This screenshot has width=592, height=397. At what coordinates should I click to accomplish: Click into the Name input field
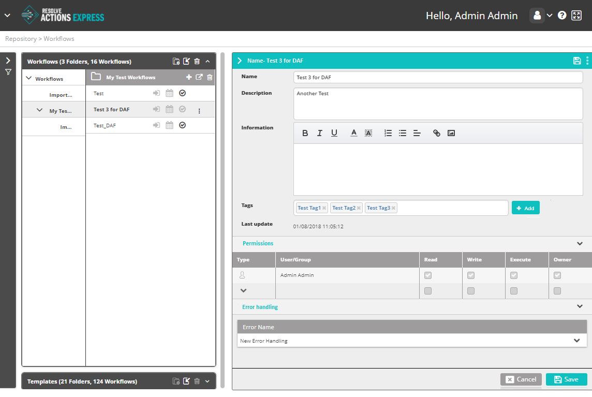pos(438,78)
